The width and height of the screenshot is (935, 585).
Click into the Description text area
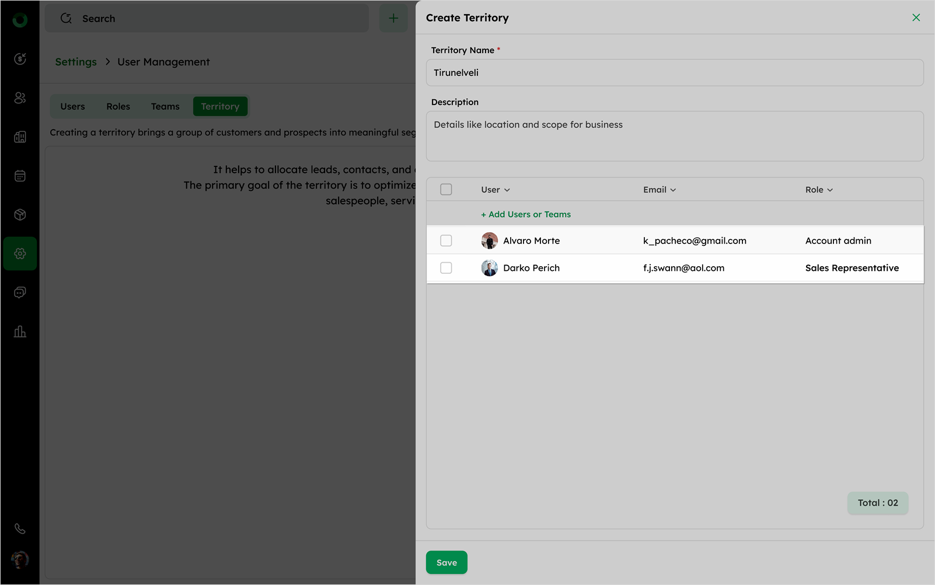[675, 136]
